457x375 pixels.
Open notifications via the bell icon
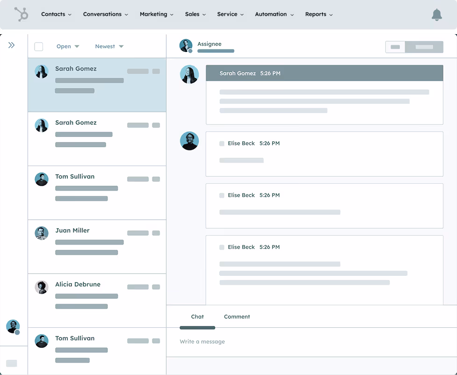(436, 14)
